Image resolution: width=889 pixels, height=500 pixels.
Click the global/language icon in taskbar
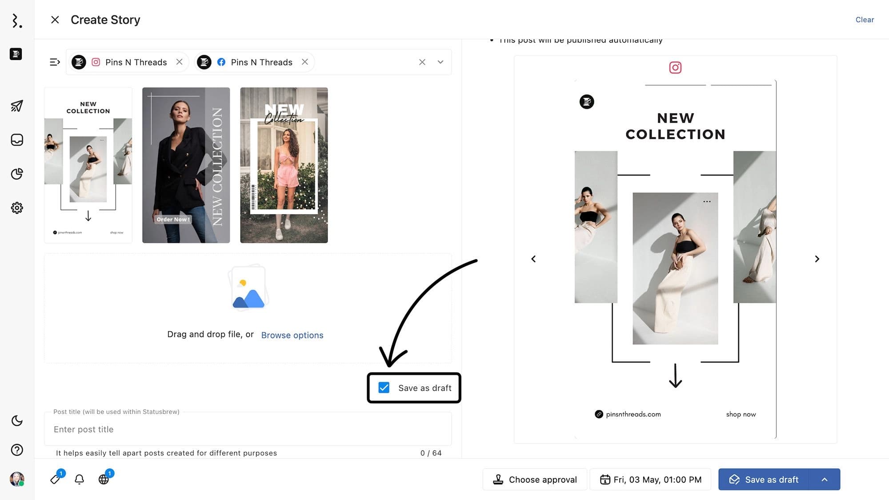pyautogui.click(x=104, y=479)
